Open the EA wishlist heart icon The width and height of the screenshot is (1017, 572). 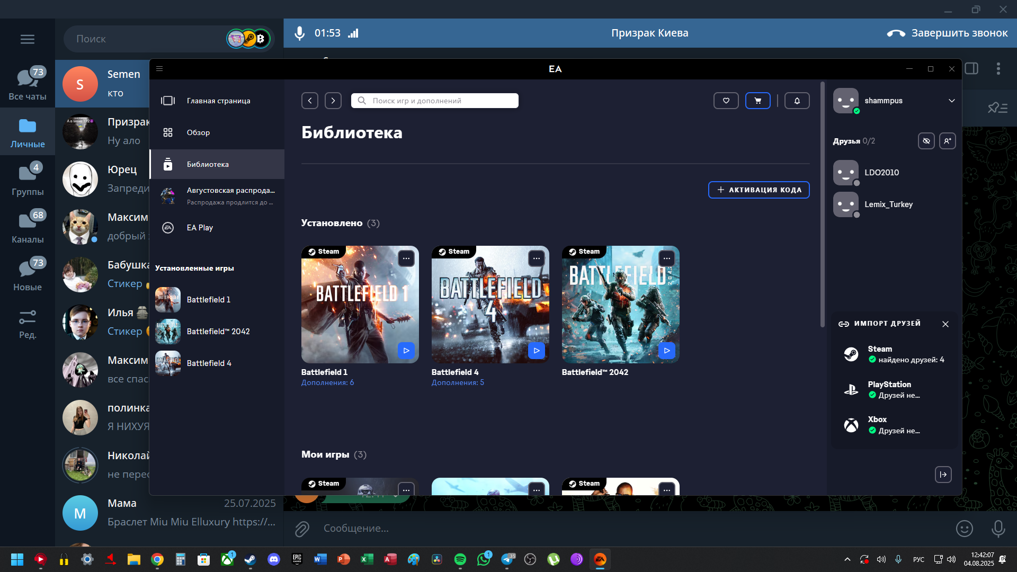coord(726,101)
